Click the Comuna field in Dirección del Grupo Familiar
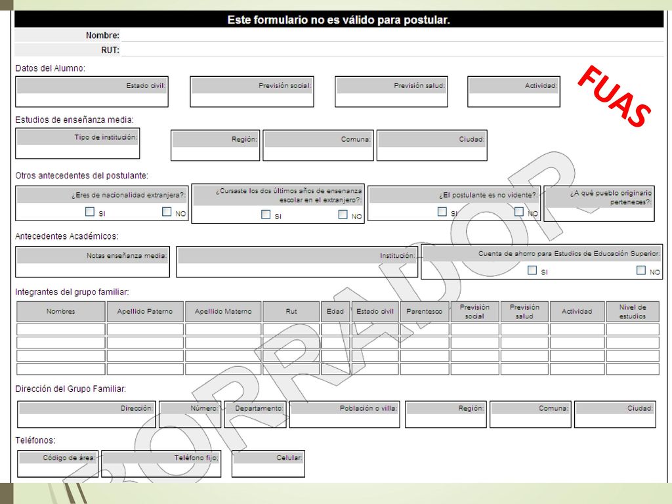Screen dimensions: 672x504 [x=530, y=415]
